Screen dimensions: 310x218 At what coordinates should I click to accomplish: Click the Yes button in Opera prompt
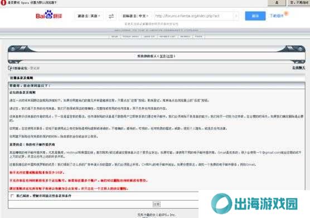277,3
